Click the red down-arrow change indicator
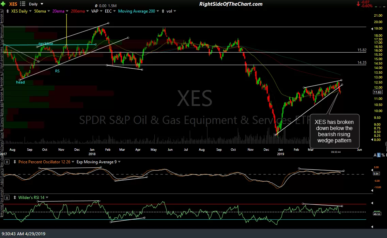Image resolution: width=387 pixels, height=238 pixels. point(358,4)
